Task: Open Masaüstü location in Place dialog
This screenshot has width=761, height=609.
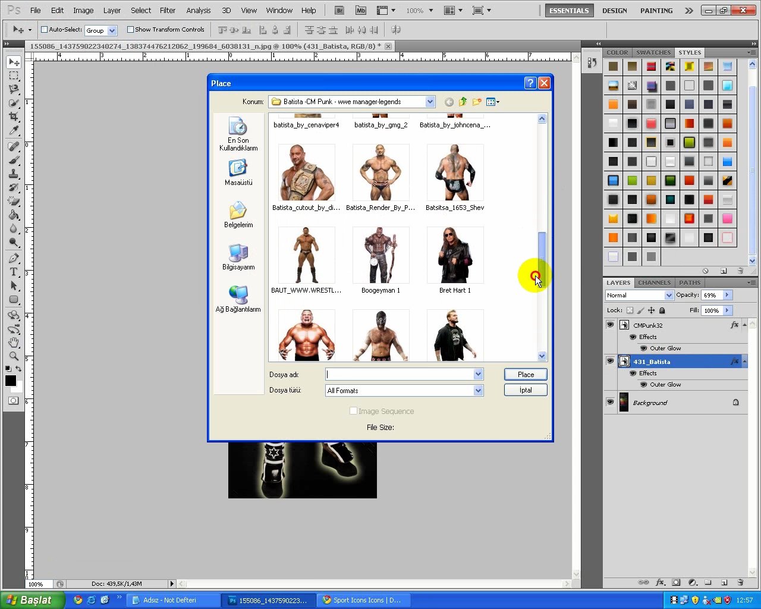Action: coord(238,173)
